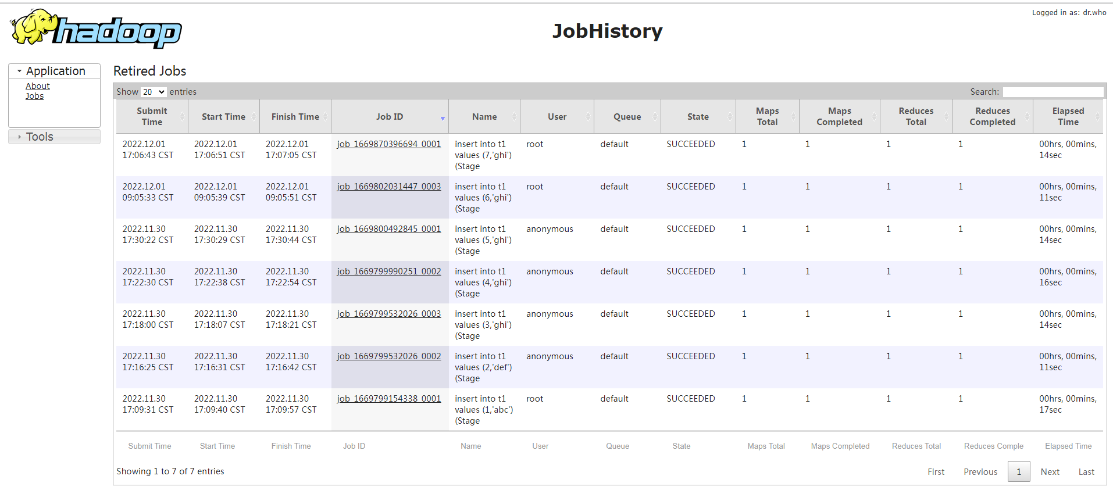Sort by Job ID column header
Image resolution: width=1113 pixels, height=490 pixels.
(x=390, y=116)
